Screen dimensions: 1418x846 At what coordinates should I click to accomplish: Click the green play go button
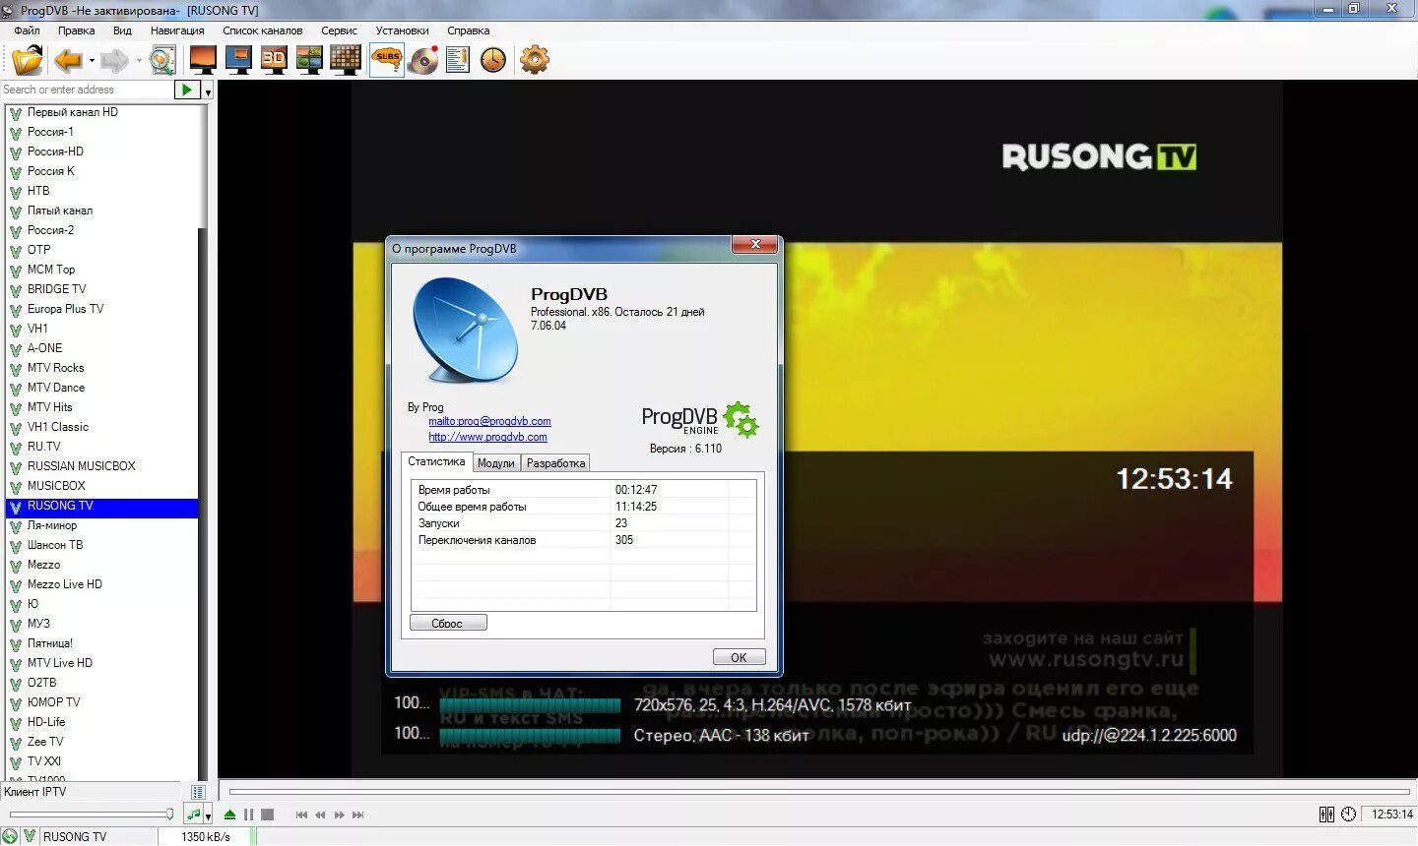187,90
